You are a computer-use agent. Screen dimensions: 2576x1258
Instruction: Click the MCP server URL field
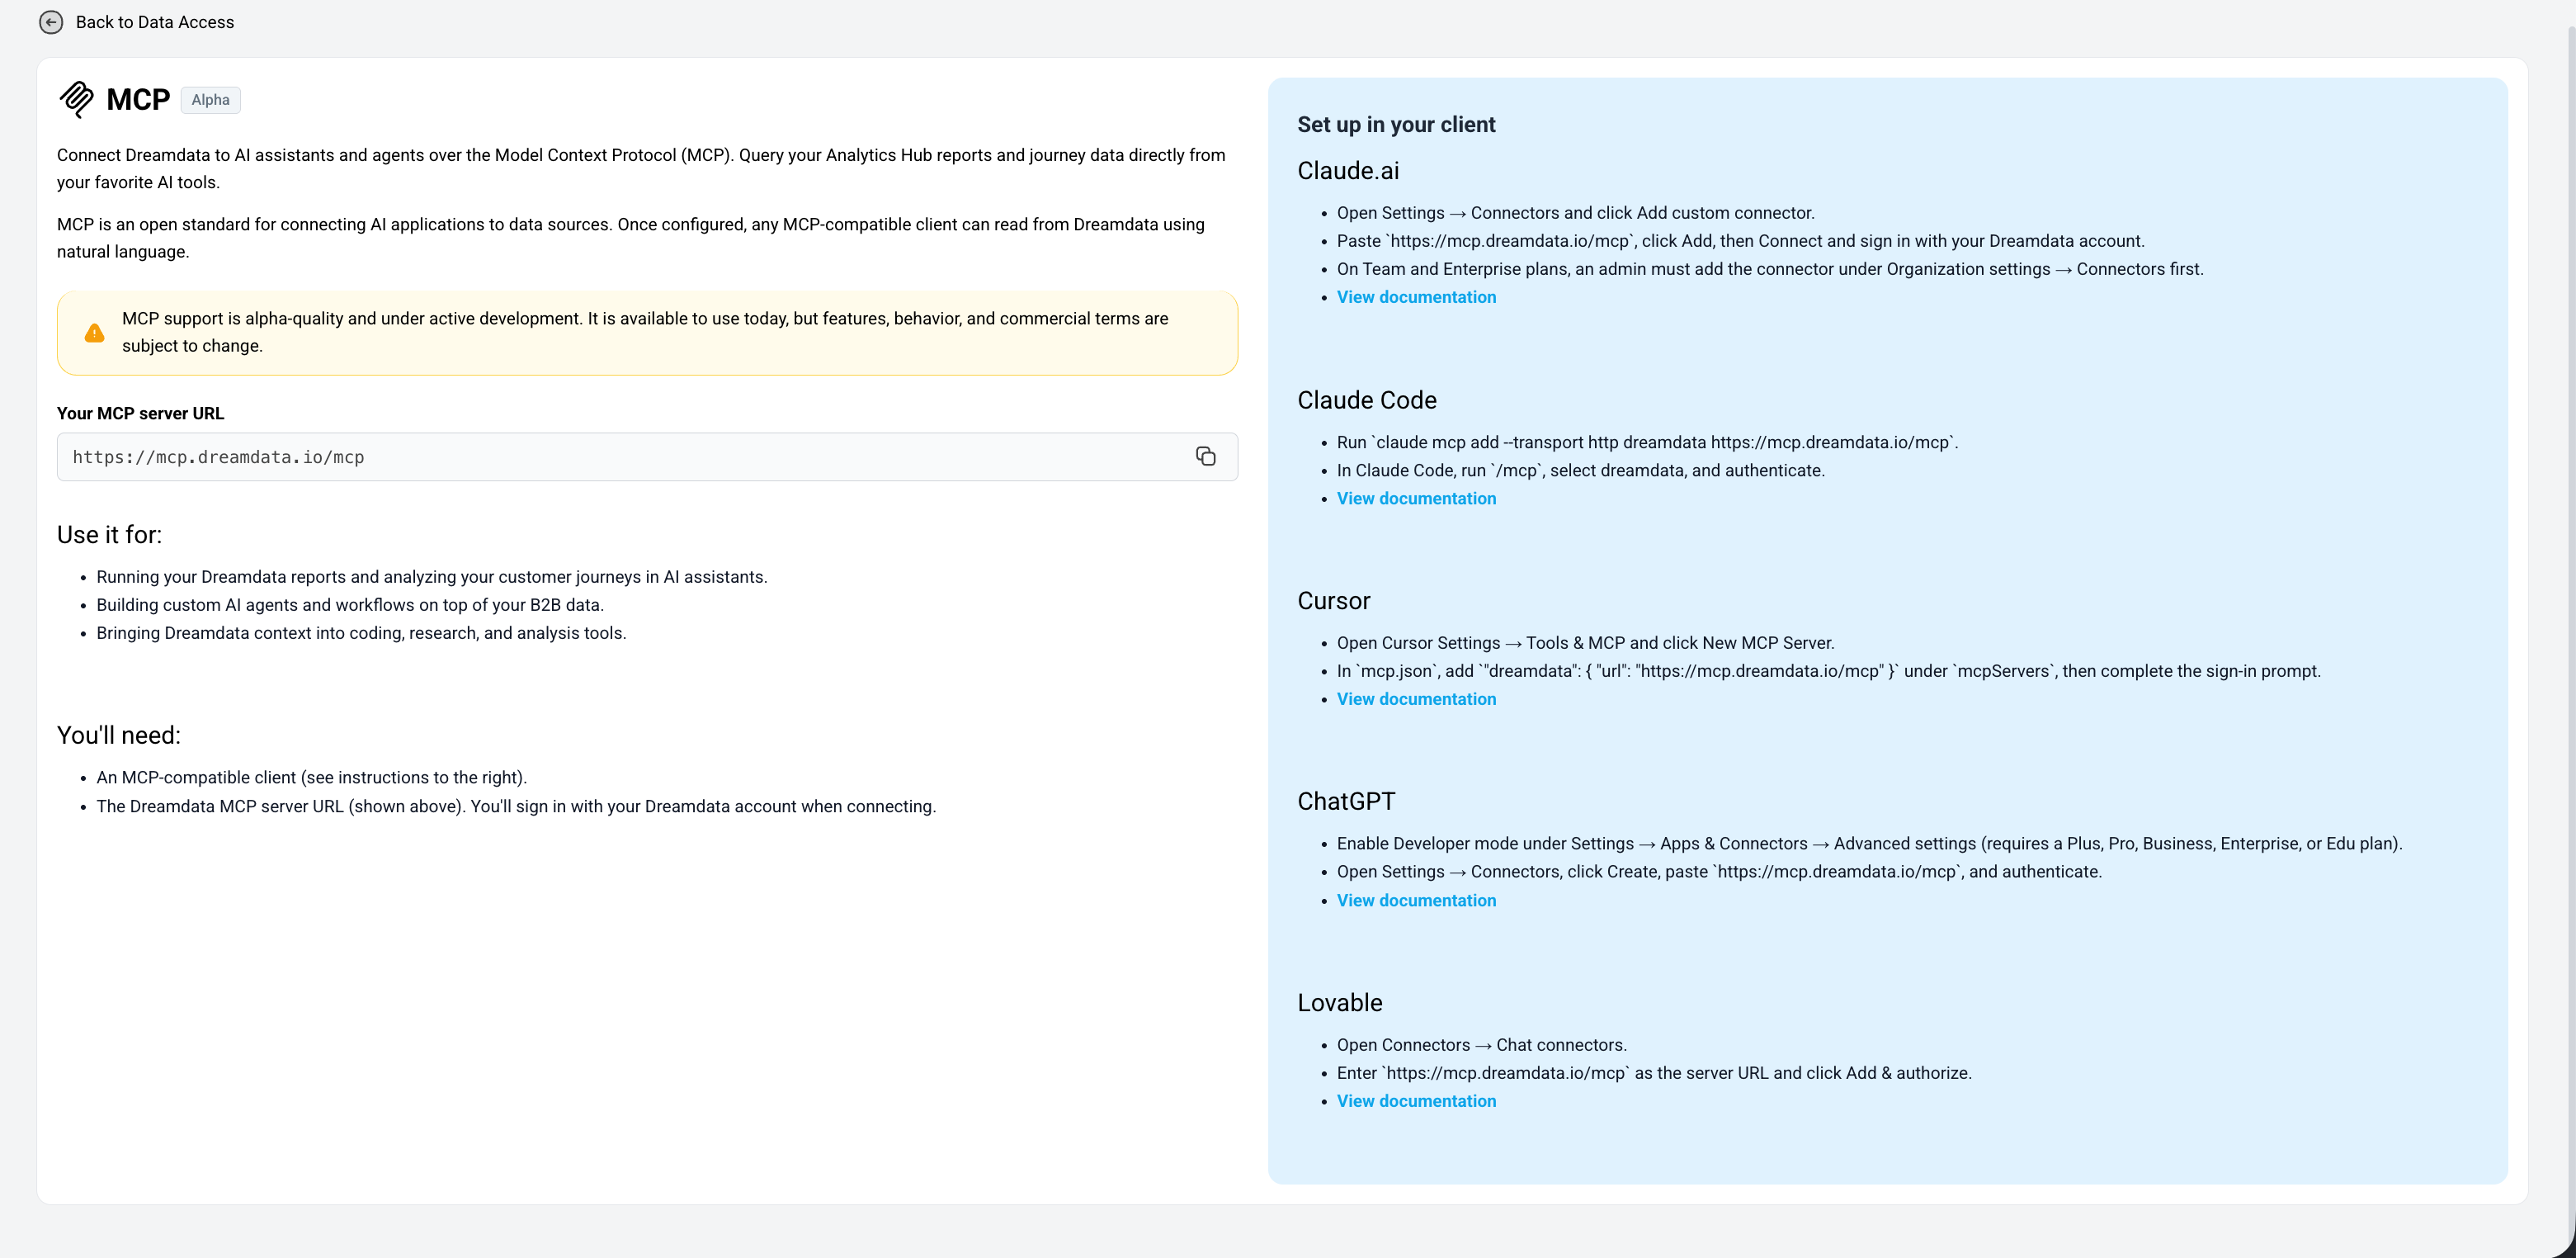pyautogui.click(x=647, y=456)
